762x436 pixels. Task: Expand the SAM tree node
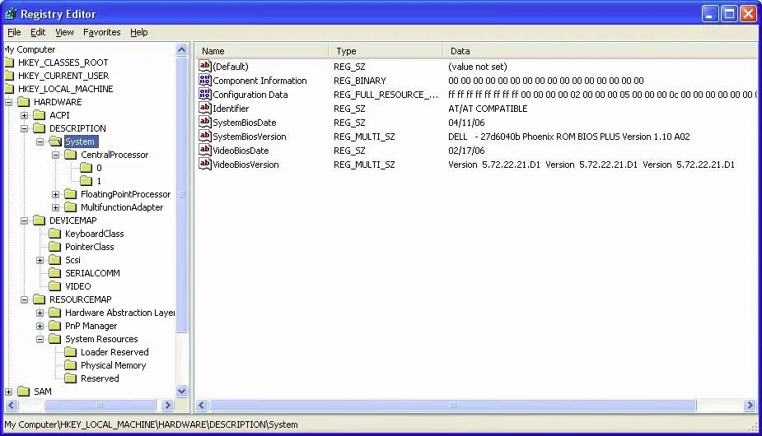point(9,392)
